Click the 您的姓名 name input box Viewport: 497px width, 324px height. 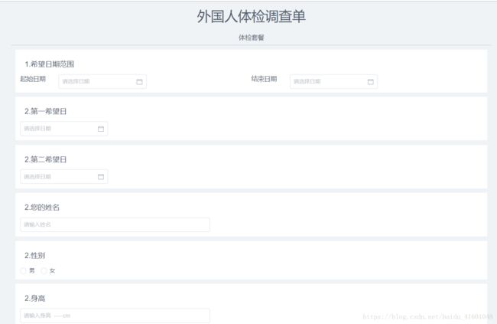pyautogui.click(x=115, y=224)
